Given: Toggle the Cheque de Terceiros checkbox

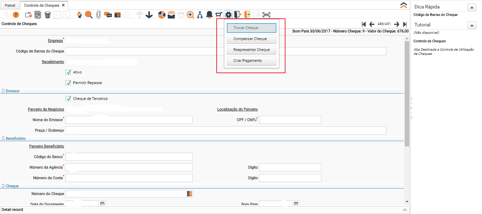Looking at the screenshot, I should point(68,99).
